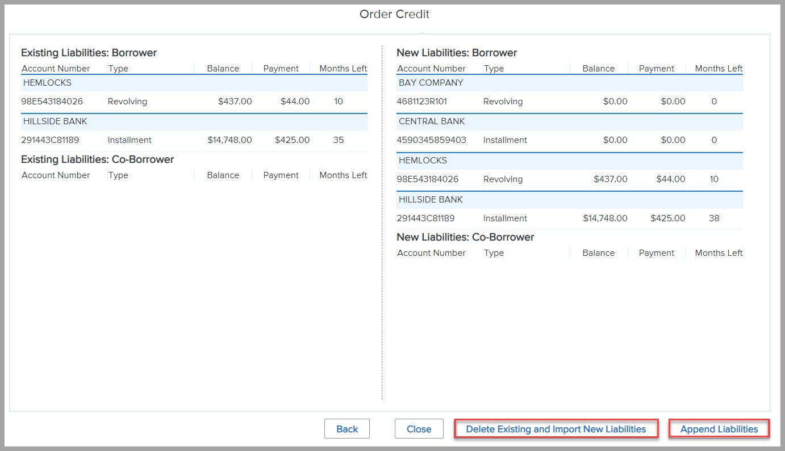Image resolution: width=785 pixels, height=451 pixels.
Task: Click the Append Liabilities button
Action: click(x=719, y=429)
